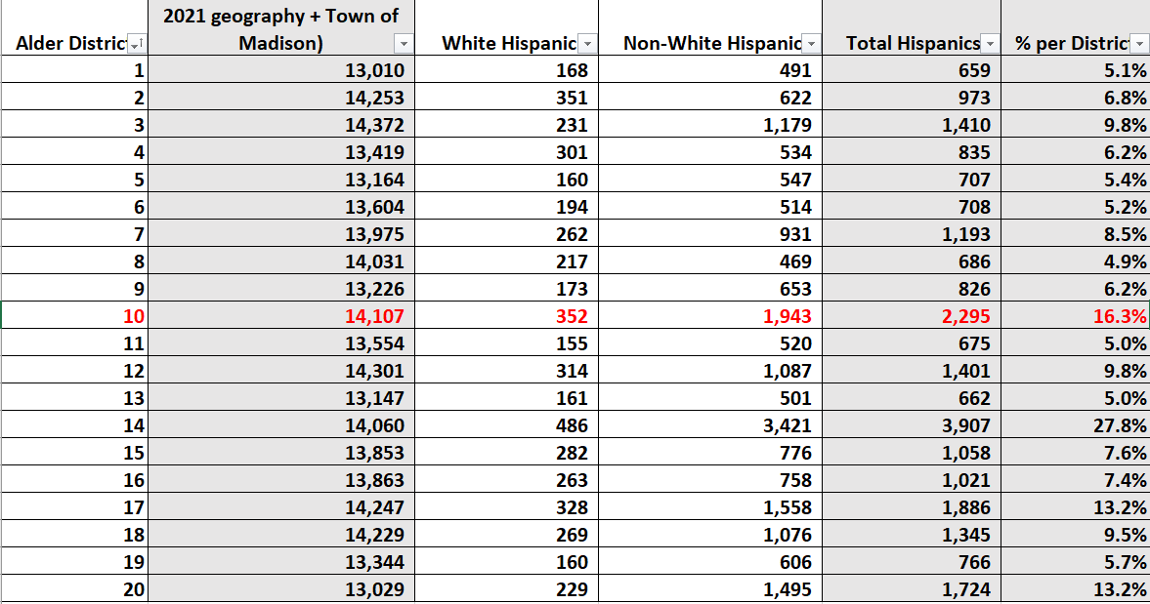This screenshot has height=604, width=1150.
Task: Select population cell 13,029
Action: click(281, 589)
